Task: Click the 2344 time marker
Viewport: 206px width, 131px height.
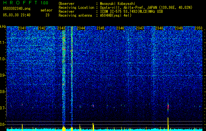Action: coord(81,28)
